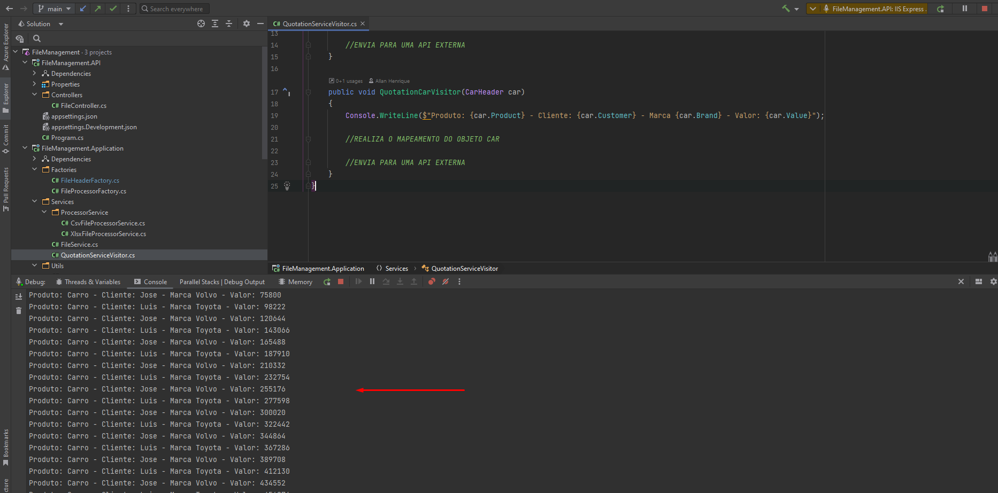Viewport: 998px width, 493px height.
Task: Open Settings via the Solution panel gear
Action: click(246, 24)
